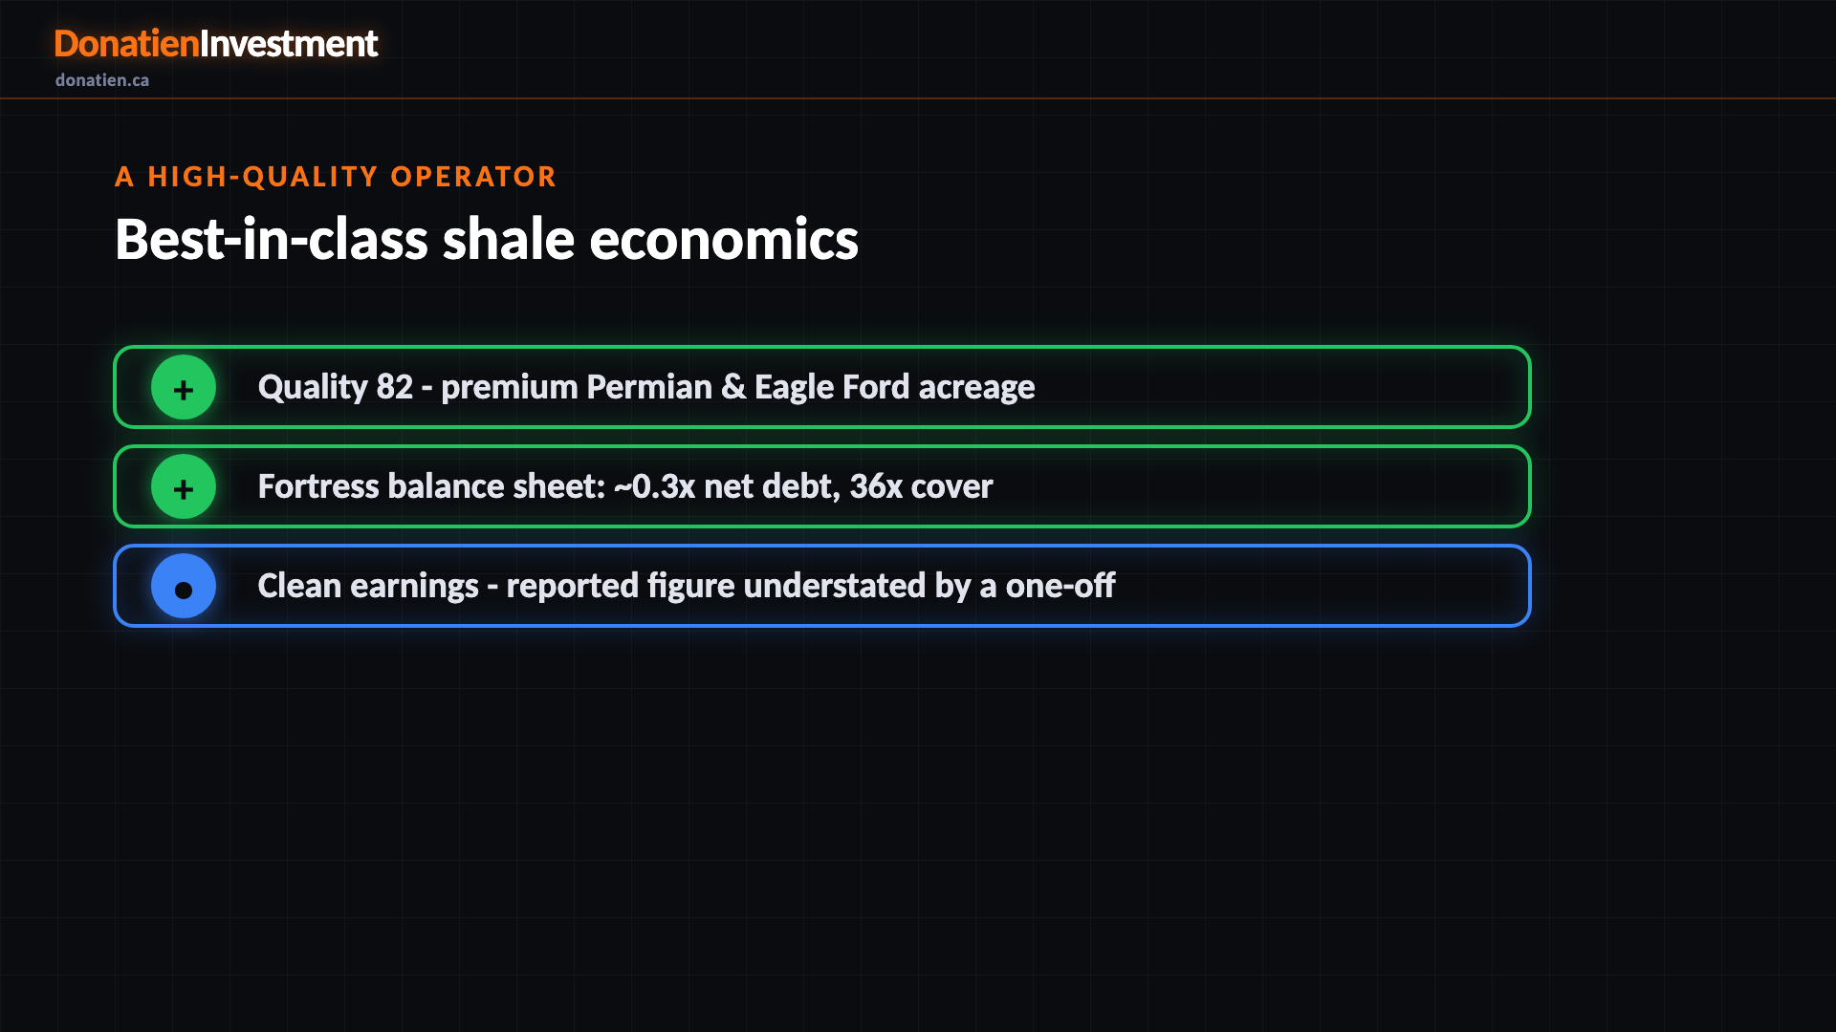
Task: Click the 'Fortress balance sheet:' text
Action: pyautogui.click(x=432, y=486)
